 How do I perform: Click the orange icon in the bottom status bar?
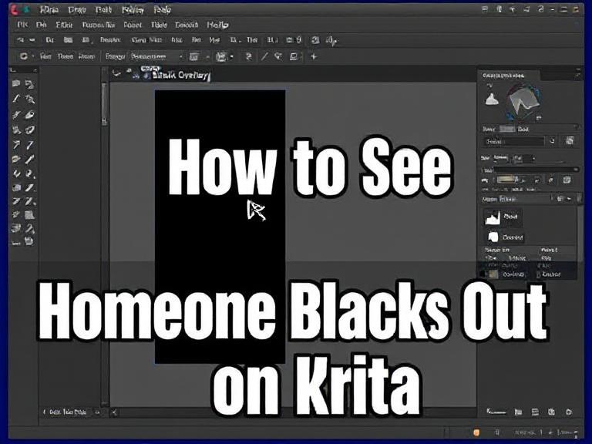coord(476,432)
